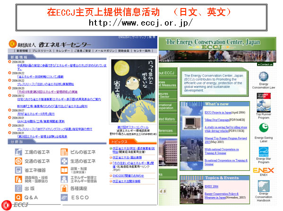
Task: Open Idling-Stop Campaign PDF link
Action: 217,120
